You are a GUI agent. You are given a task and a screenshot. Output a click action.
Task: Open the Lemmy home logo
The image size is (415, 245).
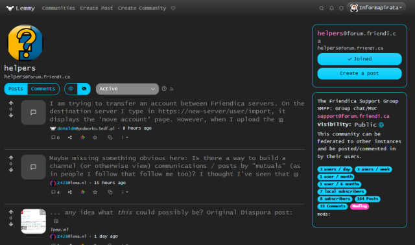click(x=20, y=8)
